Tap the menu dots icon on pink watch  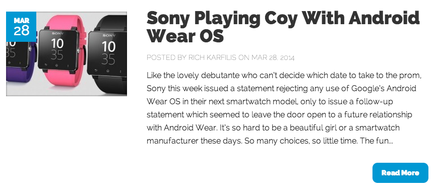coord(68,66)
